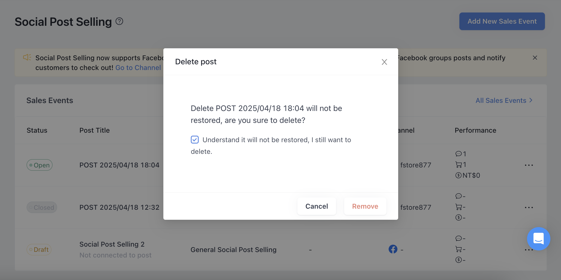This screenshot has height=280, width=561.
Task: Click the Open status badge
Action: tap(39, 165)
